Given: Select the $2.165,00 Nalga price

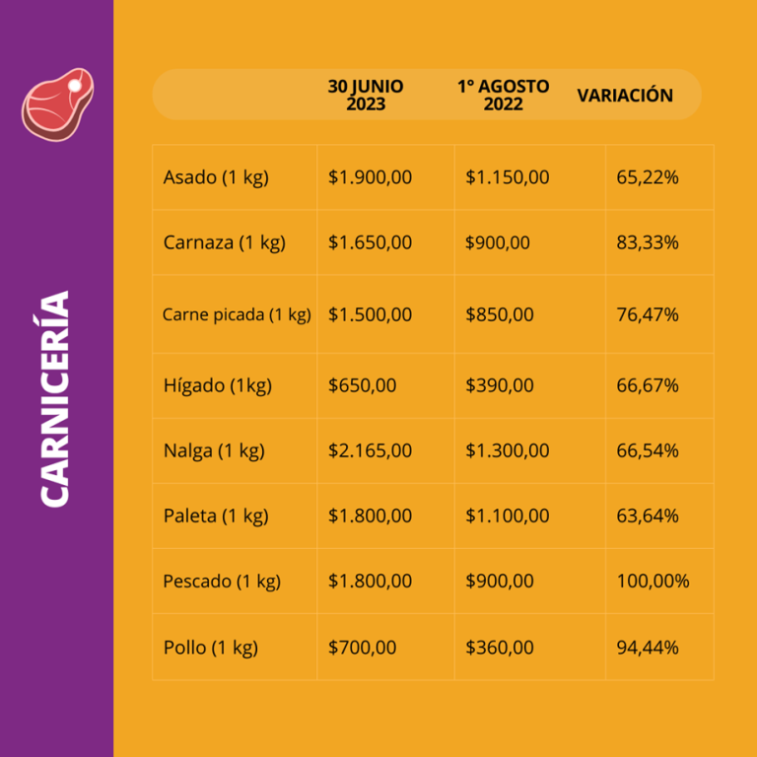Looking at the screenshot, I should click(370, 450).
